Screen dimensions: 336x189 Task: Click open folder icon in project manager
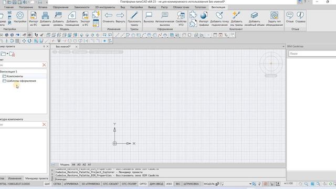(x=3, y=54)
